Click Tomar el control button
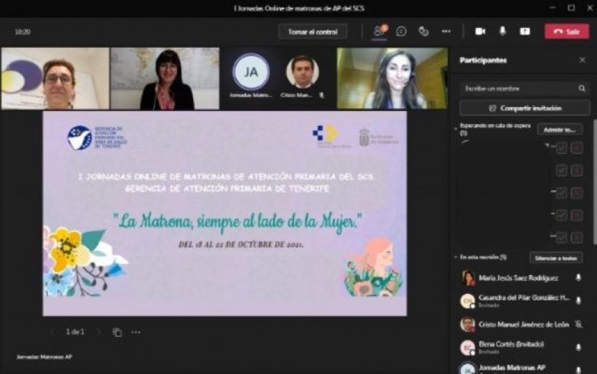 [312, 31]
